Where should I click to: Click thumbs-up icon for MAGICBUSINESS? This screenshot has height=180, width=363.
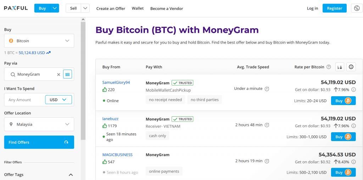105,162
